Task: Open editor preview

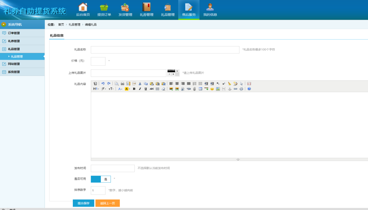Action: click(x=116, y=84)
